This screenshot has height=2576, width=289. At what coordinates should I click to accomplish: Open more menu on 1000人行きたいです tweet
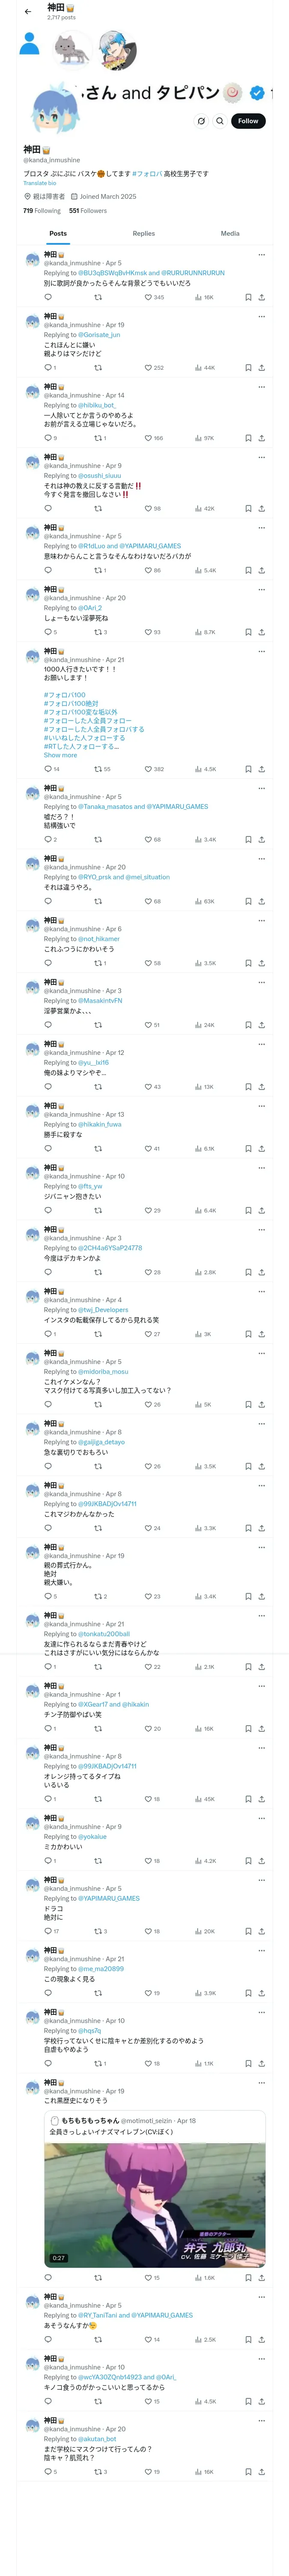[x=261, y=651]
